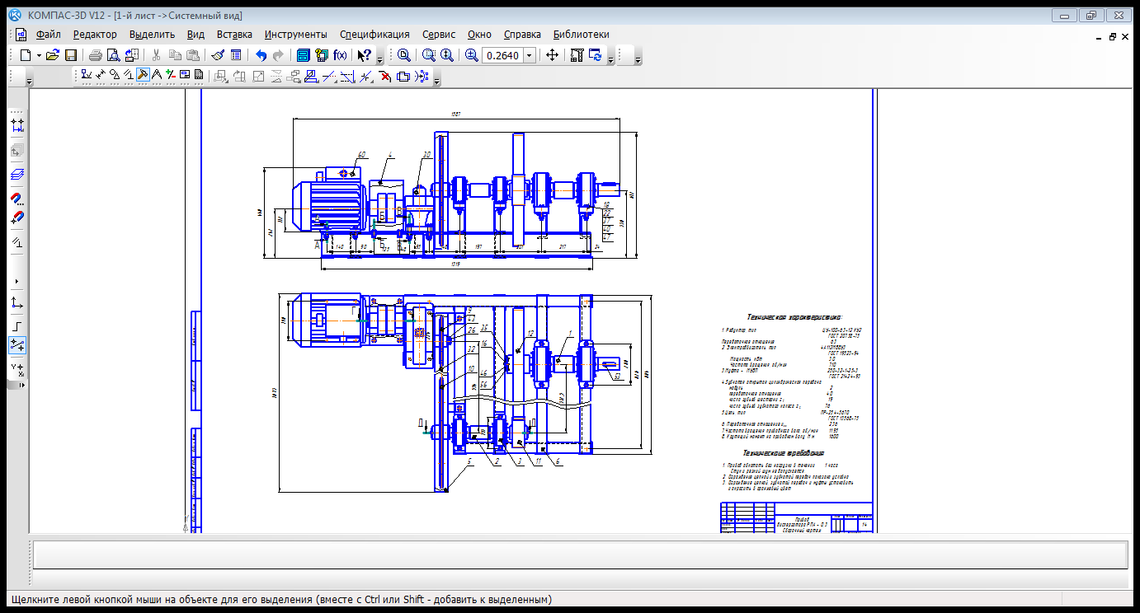Open the zoom scale dropdown arrow

pos(529,55)
